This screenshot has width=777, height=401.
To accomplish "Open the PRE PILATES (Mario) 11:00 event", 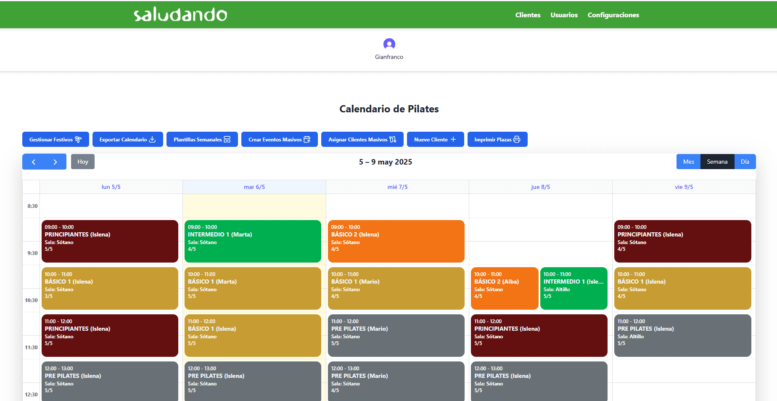I will [x=396, y=335].
